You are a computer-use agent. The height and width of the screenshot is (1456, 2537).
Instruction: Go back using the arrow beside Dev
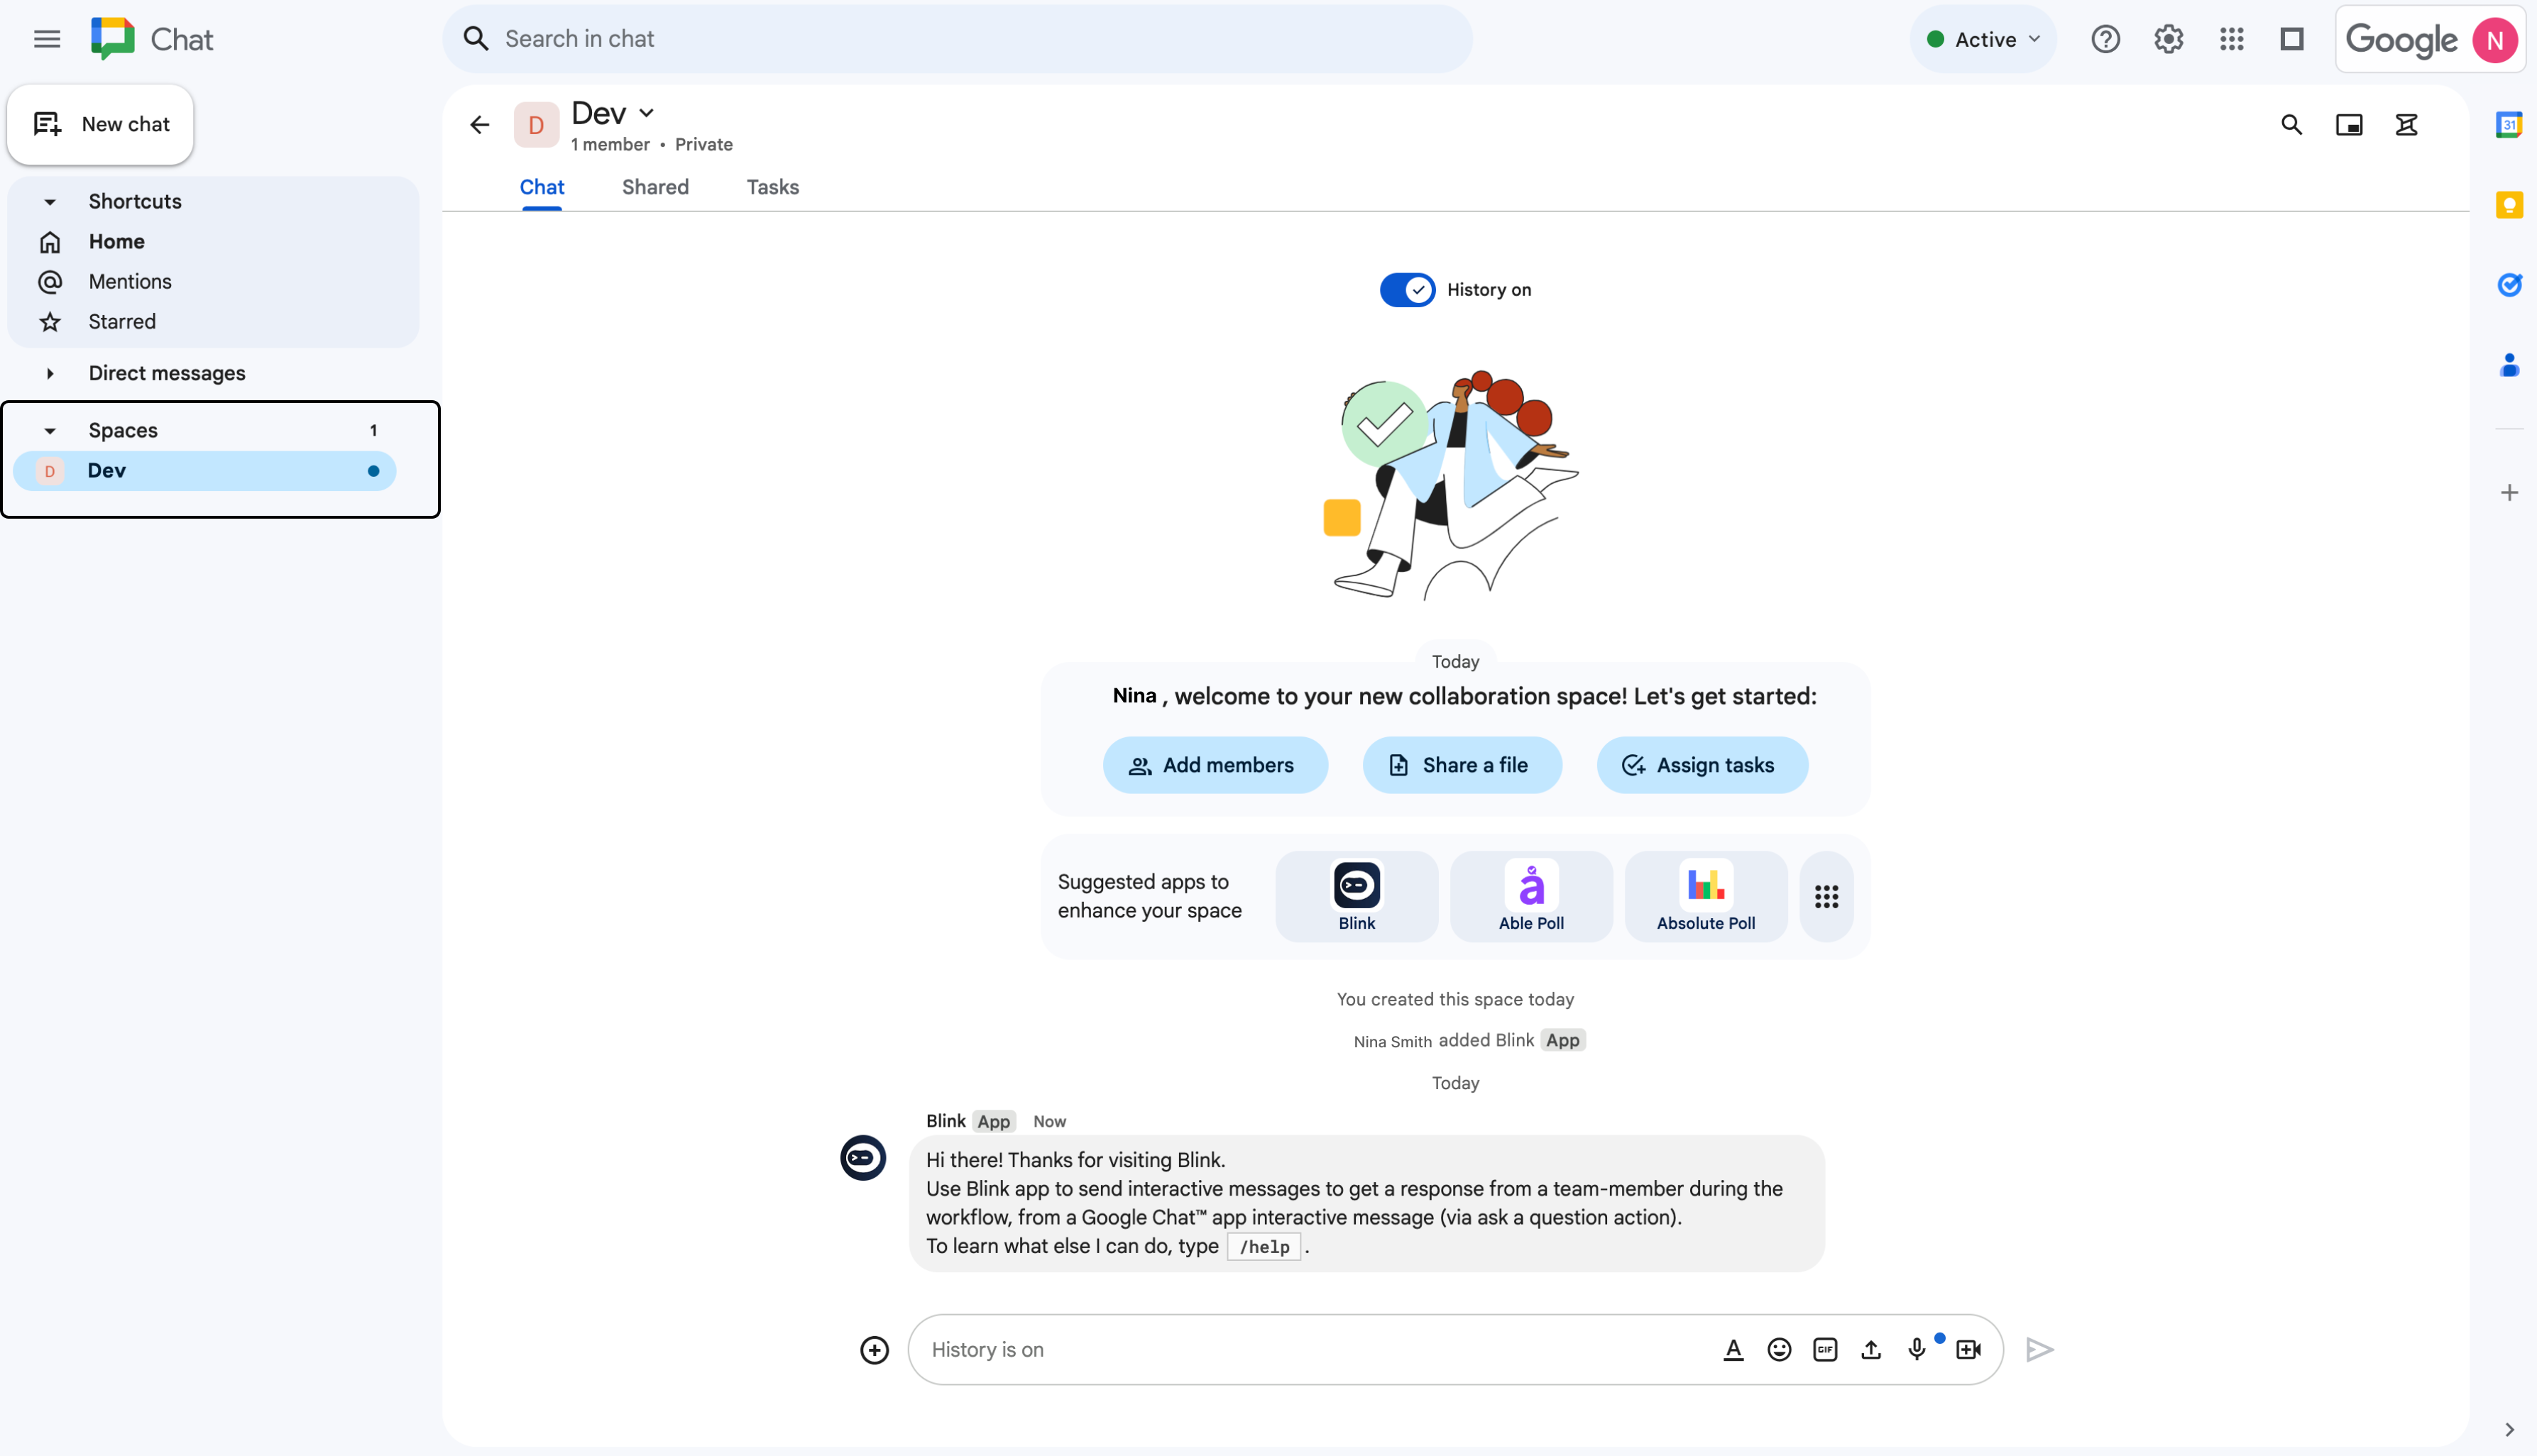480,125
